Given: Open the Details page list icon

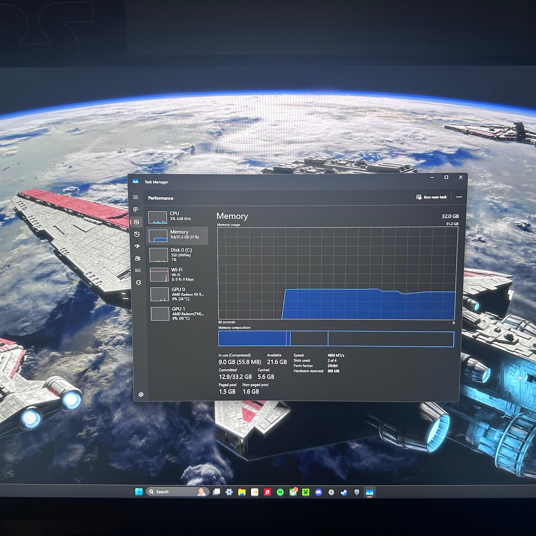Looking at the screenshot, I should tap(138, 270).
